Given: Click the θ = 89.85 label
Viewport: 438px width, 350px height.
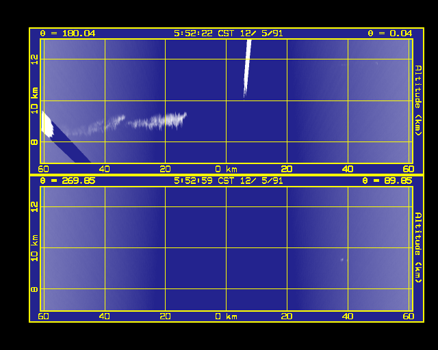Looking at the screenshot, I should pyautogui.click(x=387, y=181).
